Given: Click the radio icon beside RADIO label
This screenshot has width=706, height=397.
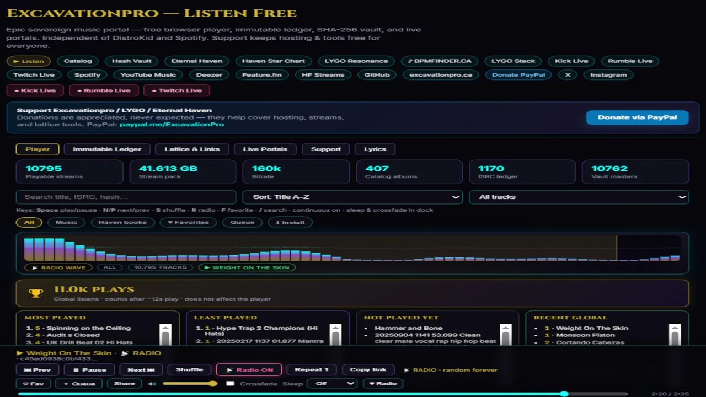Looking at the screenshot, I should pyautogui.click(x=125, y=353).
